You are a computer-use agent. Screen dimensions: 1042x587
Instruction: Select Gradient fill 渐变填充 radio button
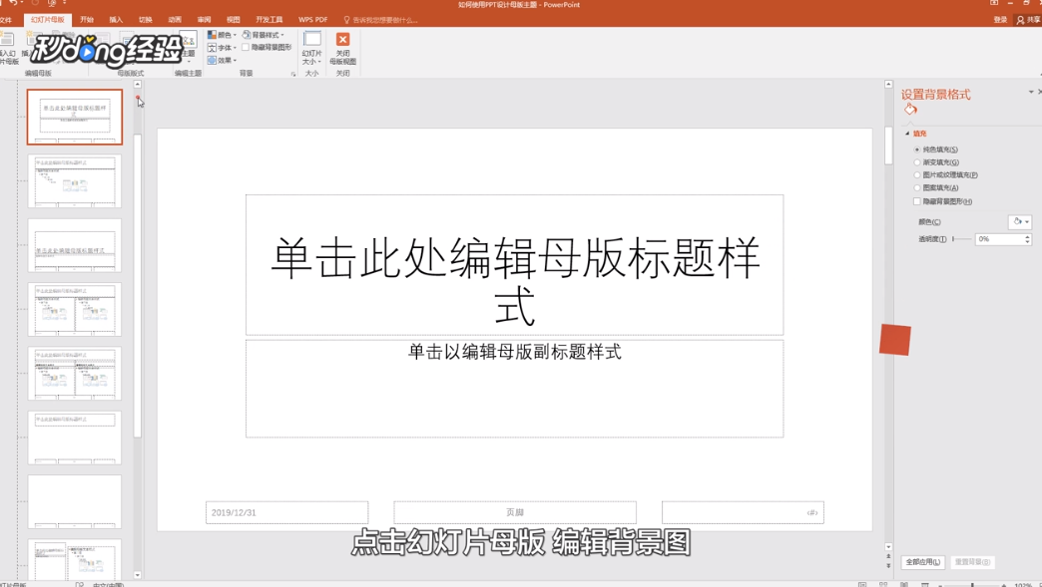(917, 162)
